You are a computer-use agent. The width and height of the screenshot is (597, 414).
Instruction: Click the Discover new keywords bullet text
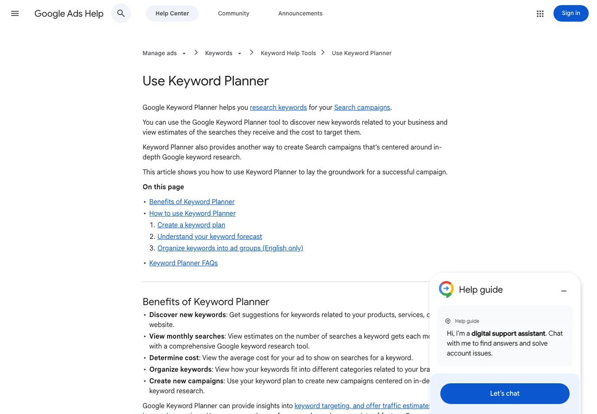187,315
